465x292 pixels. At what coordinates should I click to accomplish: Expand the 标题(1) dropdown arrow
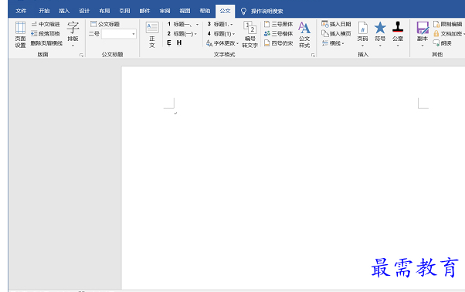tap(234, 34)
